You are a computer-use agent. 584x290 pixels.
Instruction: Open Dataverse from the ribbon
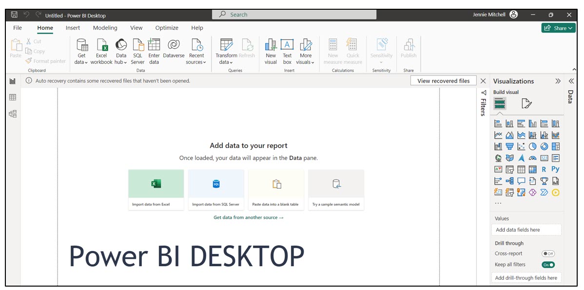point(174,48)
